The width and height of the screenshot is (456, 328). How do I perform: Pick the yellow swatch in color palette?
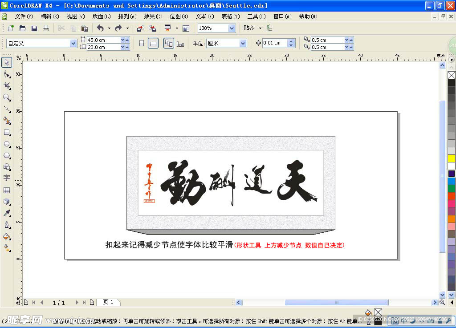(x=452, y=158)
